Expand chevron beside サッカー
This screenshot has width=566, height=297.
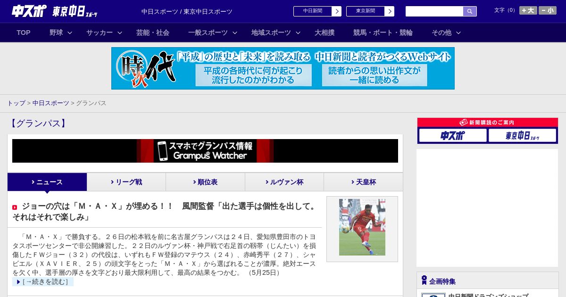(120, 33)
